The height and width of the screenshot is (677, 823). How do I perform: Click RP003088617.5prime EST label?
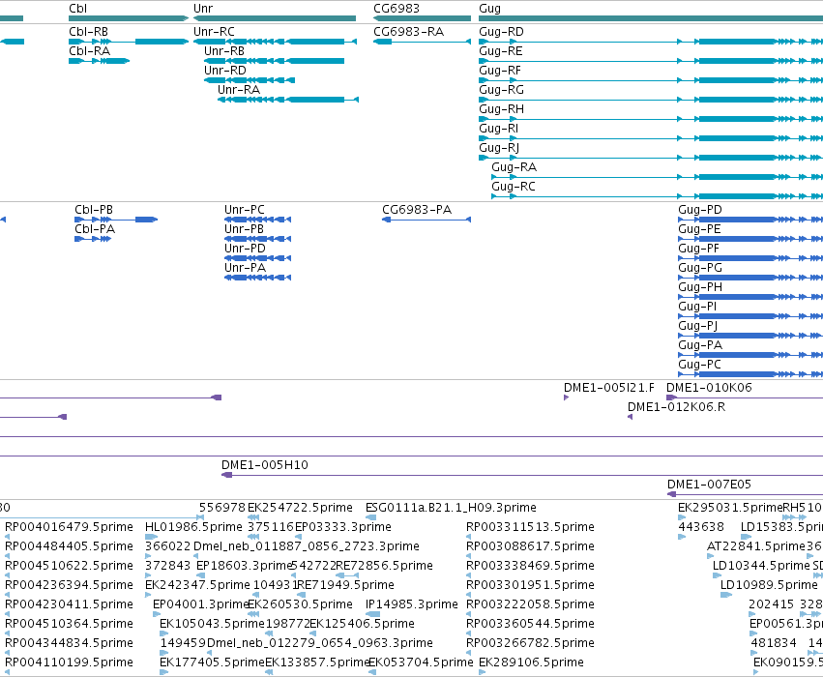530,546
